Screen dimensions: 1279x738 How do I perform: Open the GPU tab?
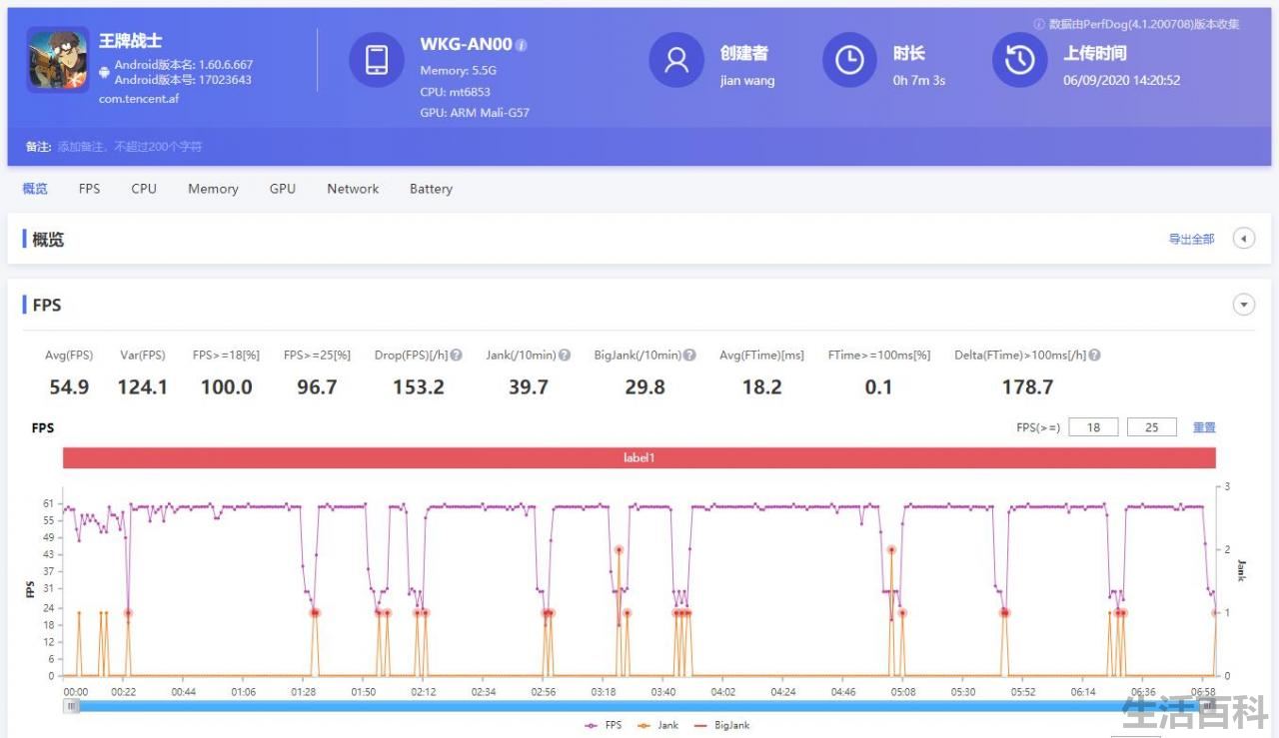pyautogui.click(x=283, y=189)
